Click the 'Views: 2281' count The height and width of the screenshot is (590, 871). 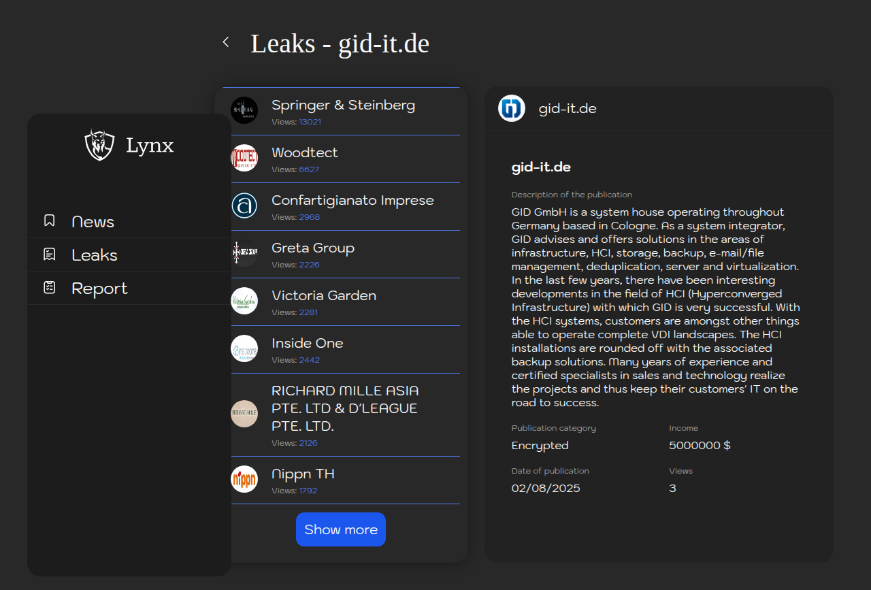tap(295, 312)
